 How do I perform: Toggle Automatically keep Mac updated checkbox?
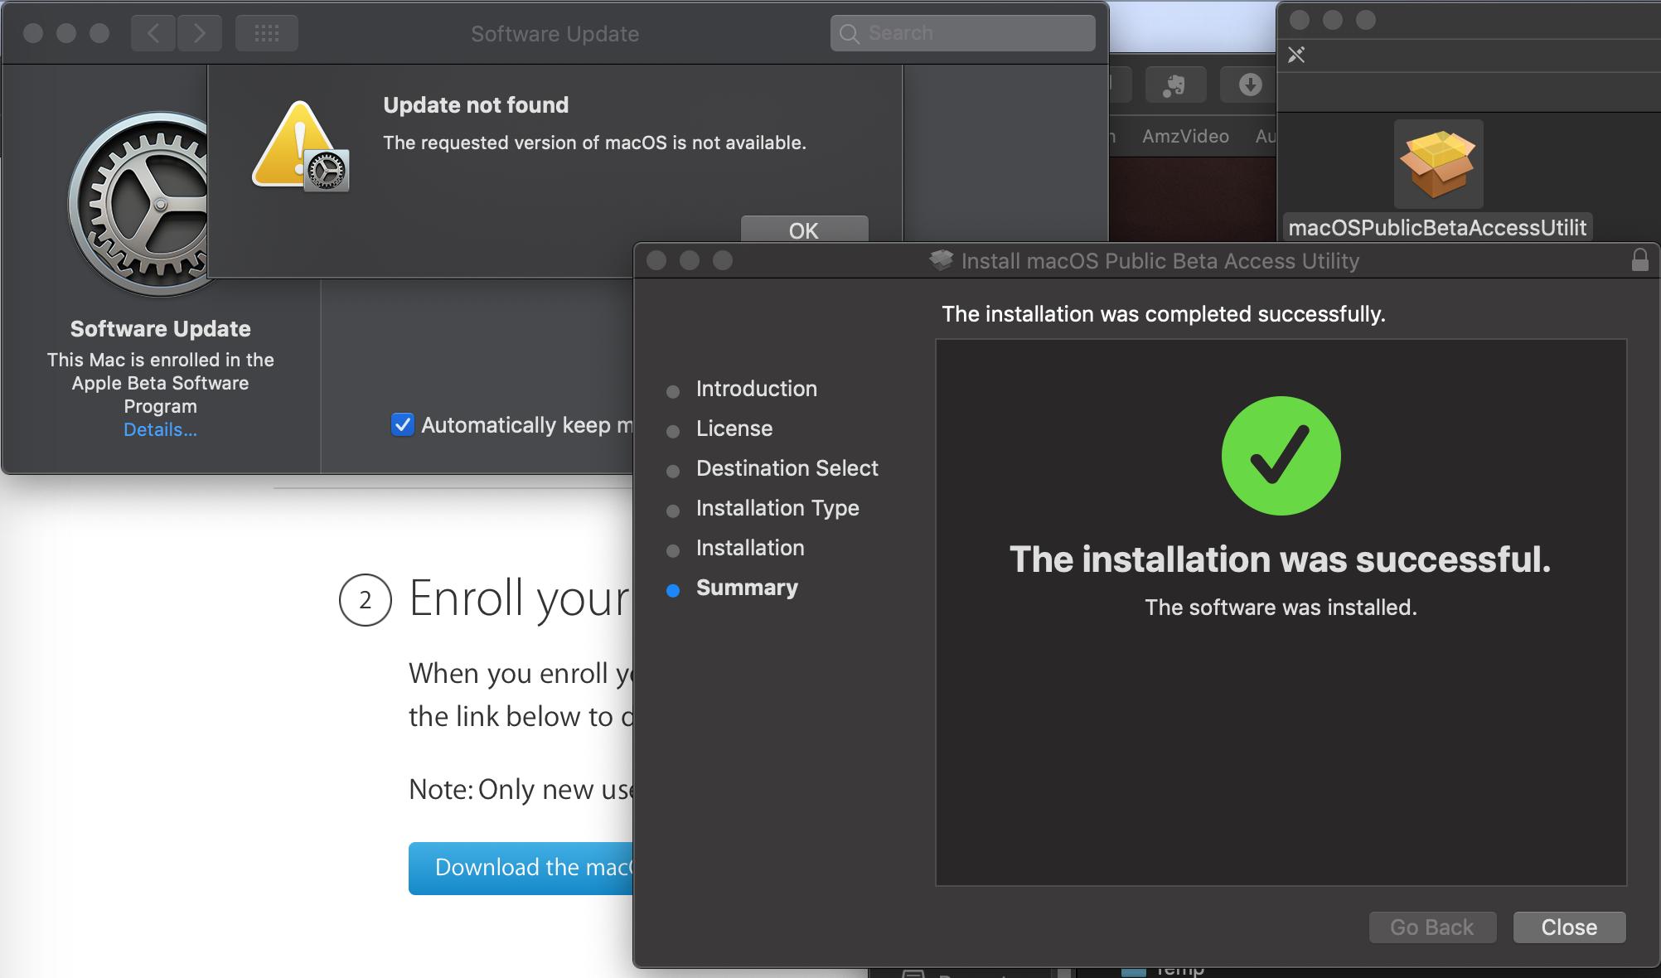(402, 424)
